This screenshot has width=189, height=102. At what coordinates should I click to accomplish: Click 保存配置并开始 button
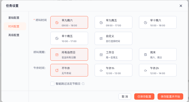[170, 96]
